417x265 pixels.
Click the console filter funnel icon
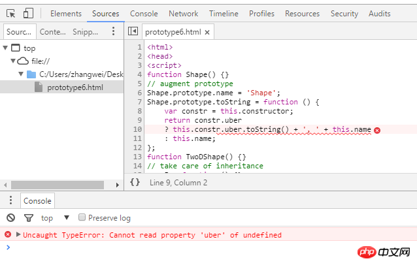click(28, 218)
